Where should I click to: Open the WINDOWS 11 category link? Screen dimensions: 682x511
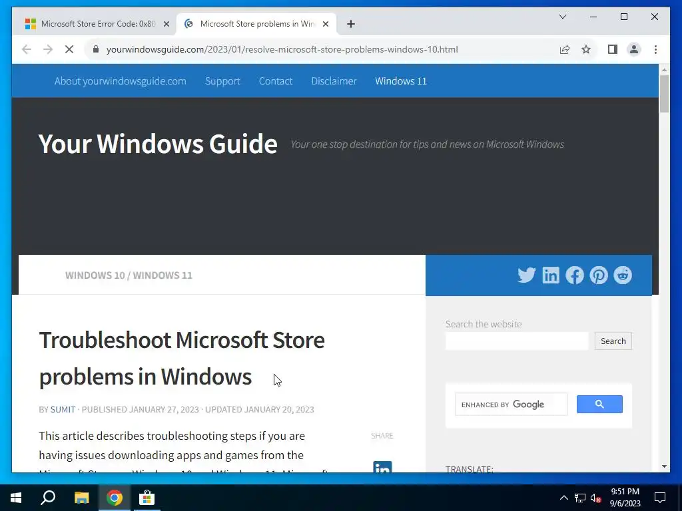[x=163, y=275]
